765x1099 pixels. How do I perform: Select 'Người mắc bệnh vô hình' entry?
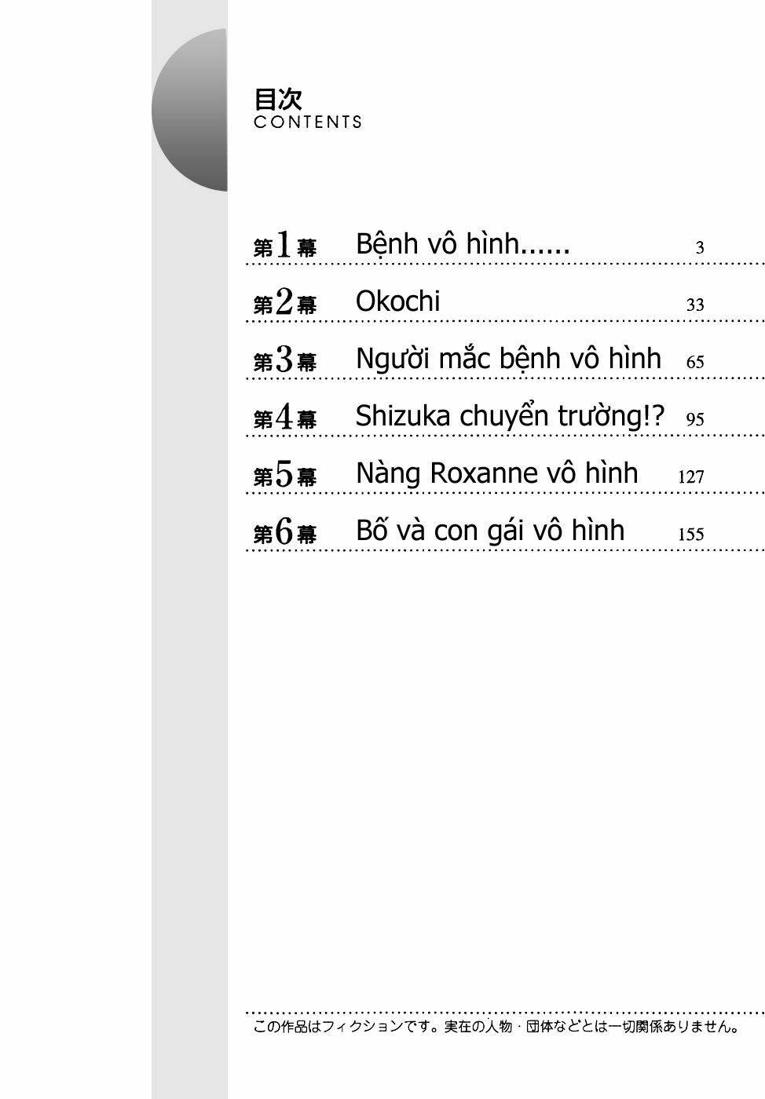coord(508,359)
